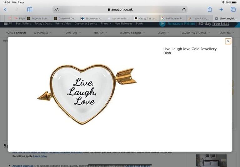The image size is (240, 167).
Task: Click the bedroom ad thumbnail
Action: (211, 160)
